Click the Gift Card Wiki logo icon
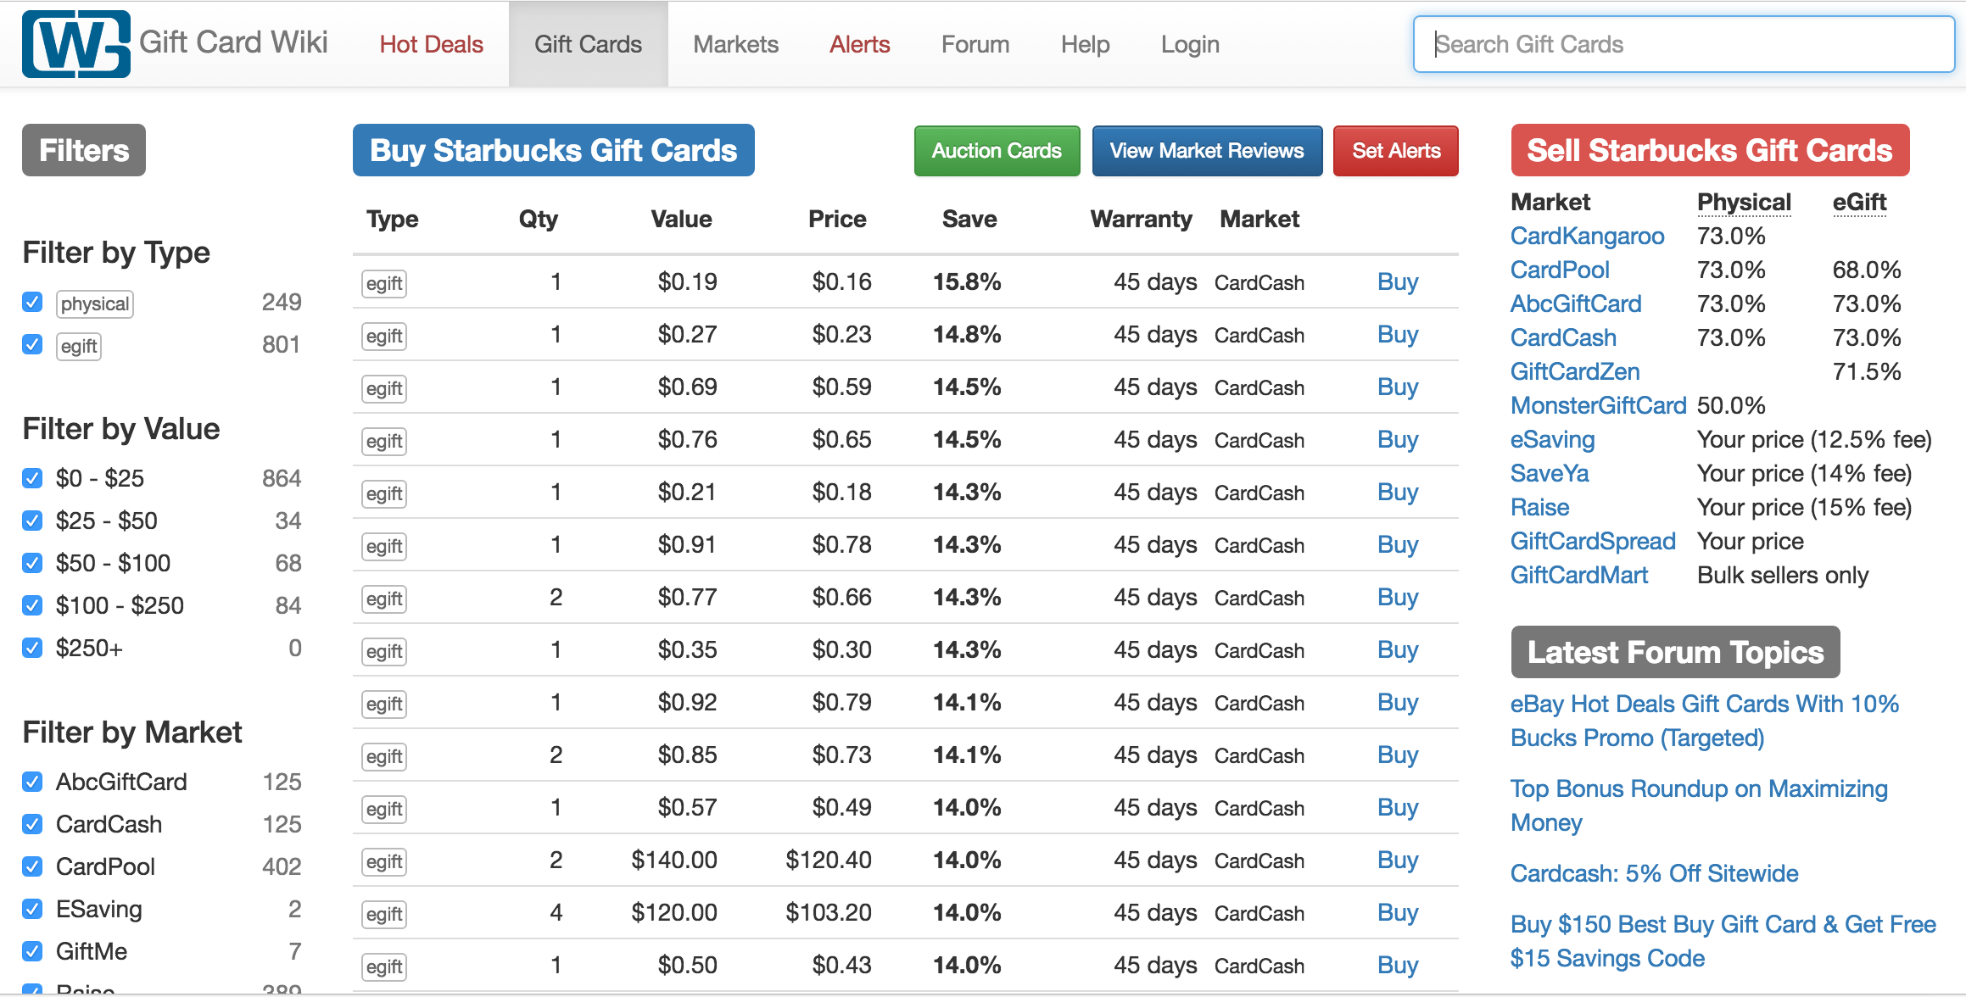Viewport: 1966px width, 997px height. 76,44
